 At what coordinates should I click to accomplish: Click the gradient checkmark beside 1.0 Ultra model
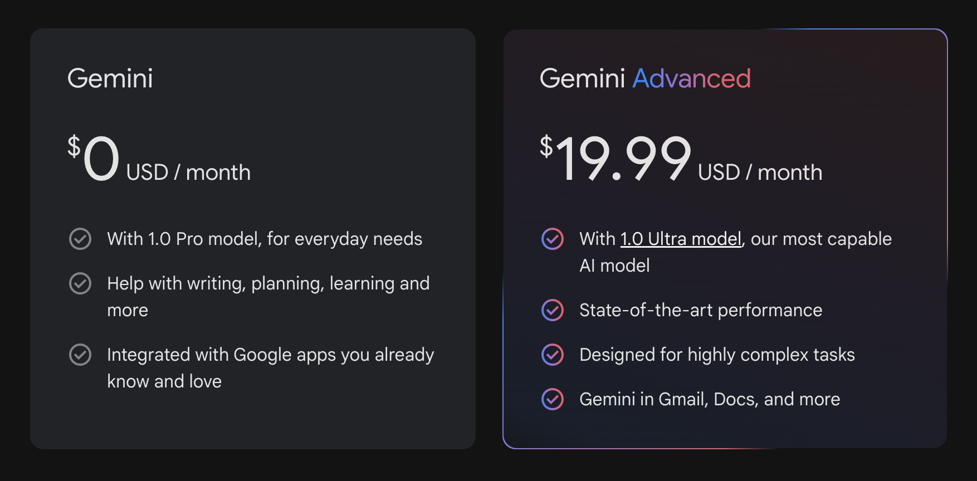coord(553,239)
